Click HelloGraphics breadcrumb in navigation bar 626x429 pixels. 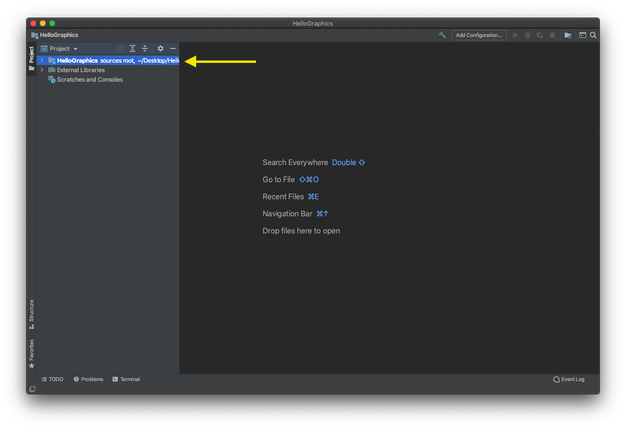(x=55, y=35)
